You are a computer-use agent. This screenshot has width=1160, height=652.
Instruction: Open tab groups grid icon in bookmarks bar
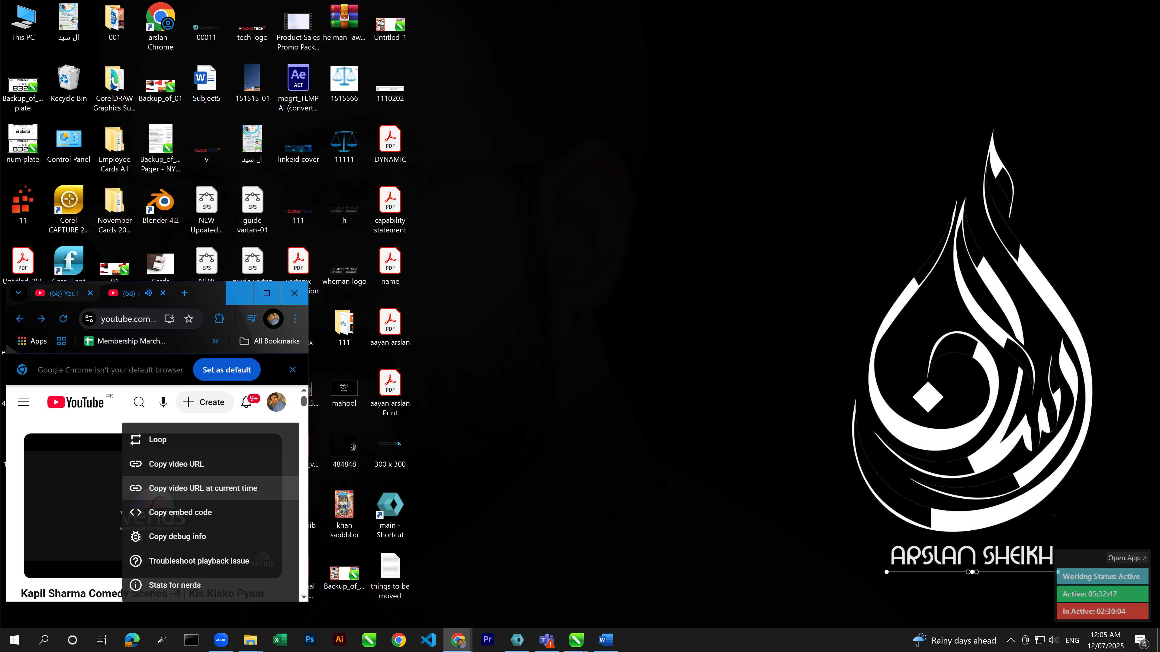pos(61,341)
